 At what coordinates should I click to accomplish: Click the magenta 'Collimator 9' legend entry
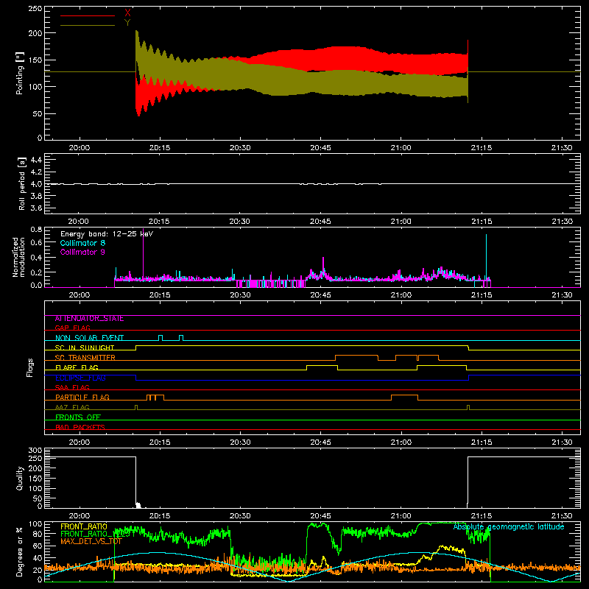point(82,252)
